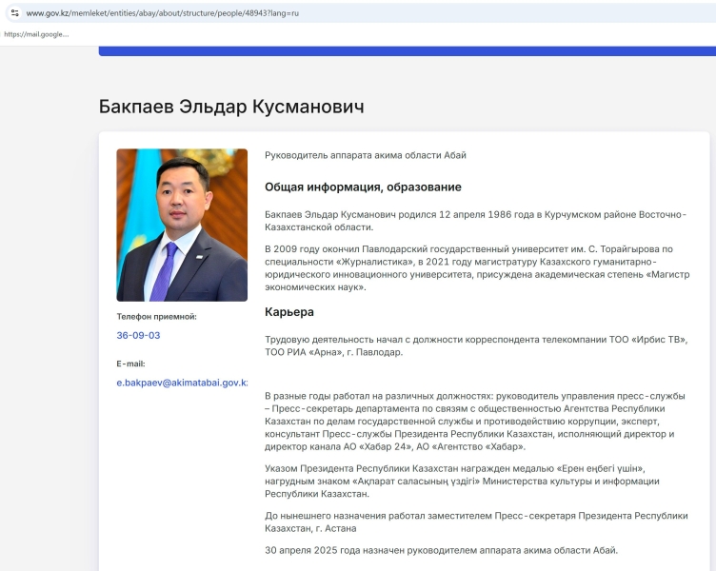Select the paragraph starting "В разные годы работал"
Screen dimensions: 716x571
pyautogui.click(x=475, y=422)
